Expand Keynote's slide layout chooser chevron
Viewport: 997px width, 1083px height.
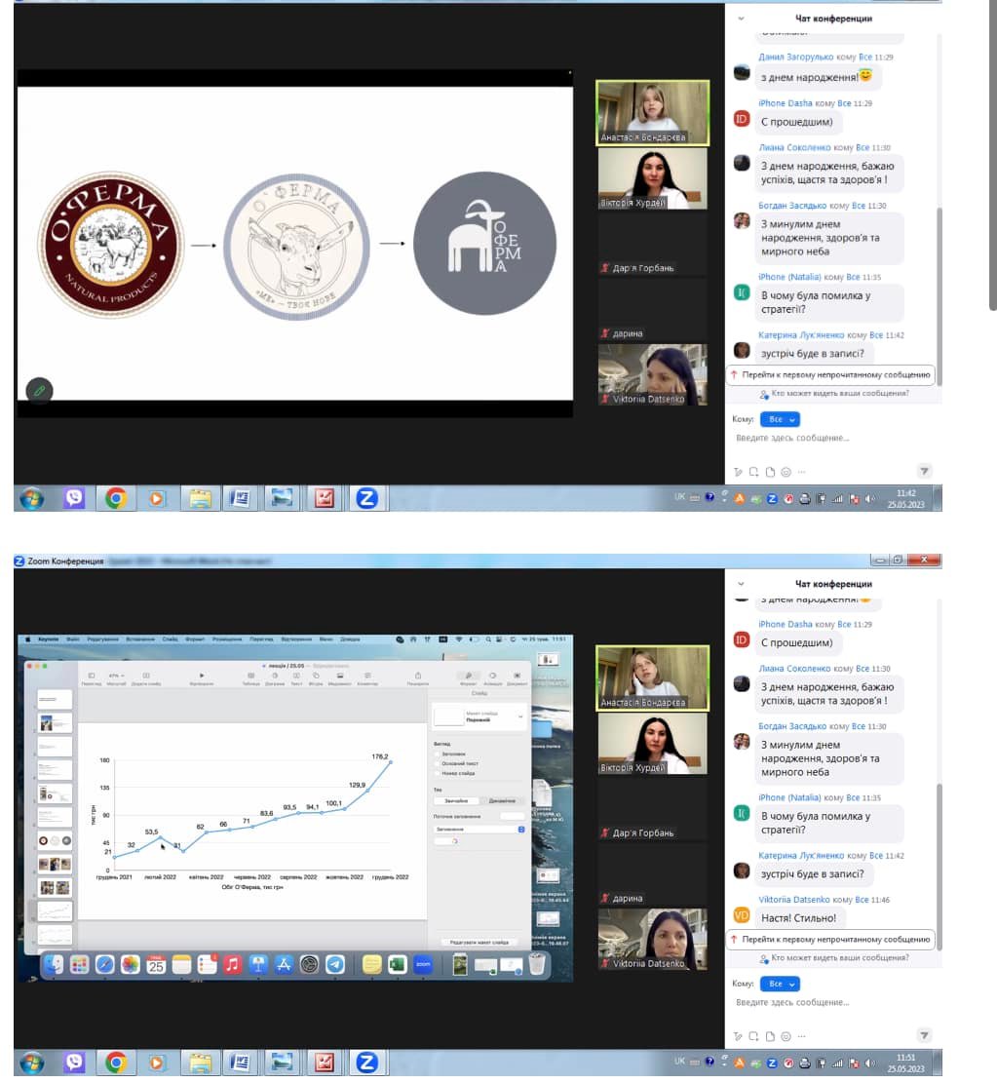pyautogui.click(x=519, y=716)
